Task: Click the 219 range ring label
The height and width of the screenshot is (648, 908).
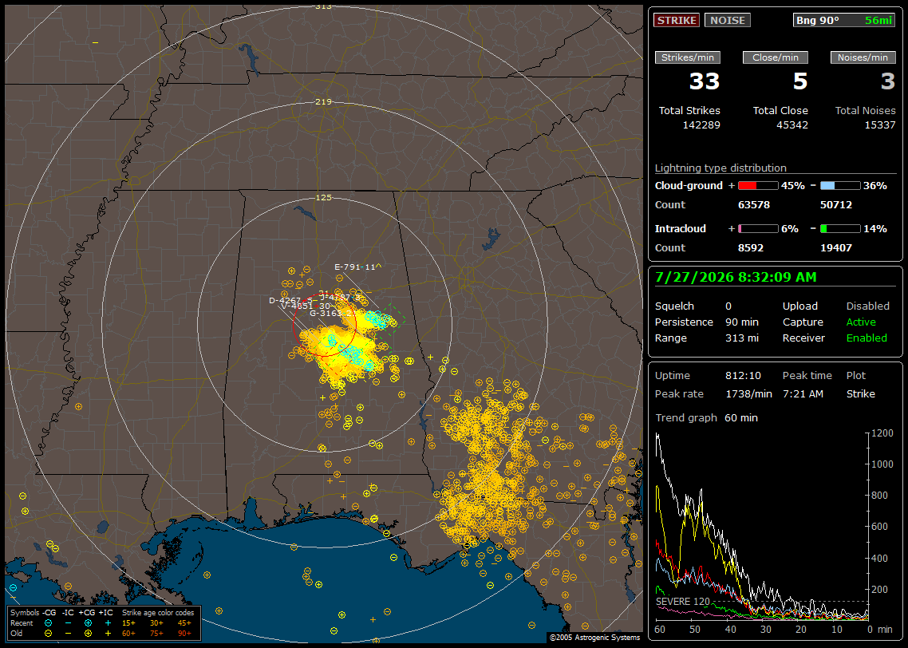Action: (323, 102)
